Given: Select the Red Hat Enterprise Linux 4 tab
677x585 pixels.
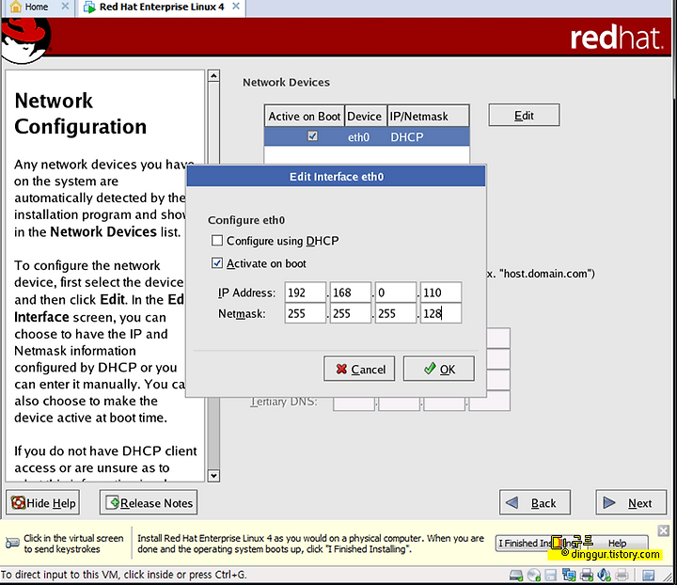Looking at the screenshot, I should 162,8.
